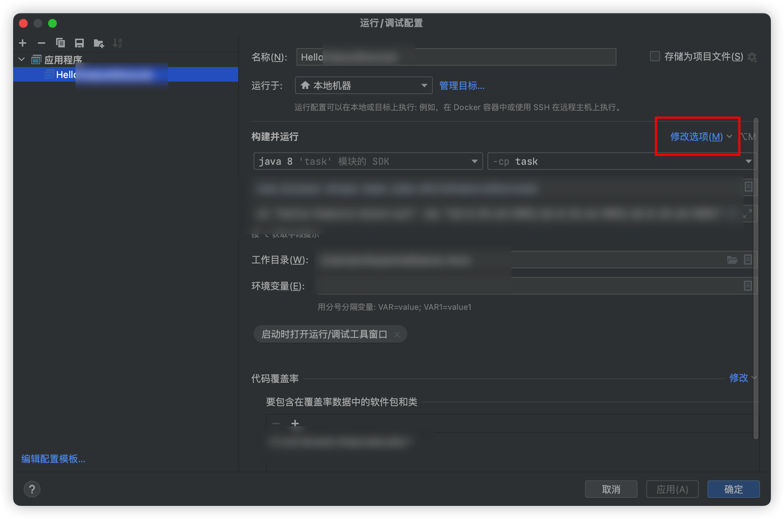Click the 构建并运行 heading
This screenshot has width=784, height=519.
point(275,137)
